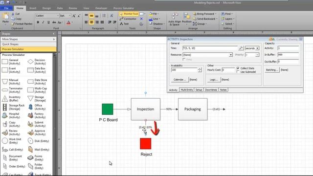Click the Format Painter brush icon

[13, 24]
